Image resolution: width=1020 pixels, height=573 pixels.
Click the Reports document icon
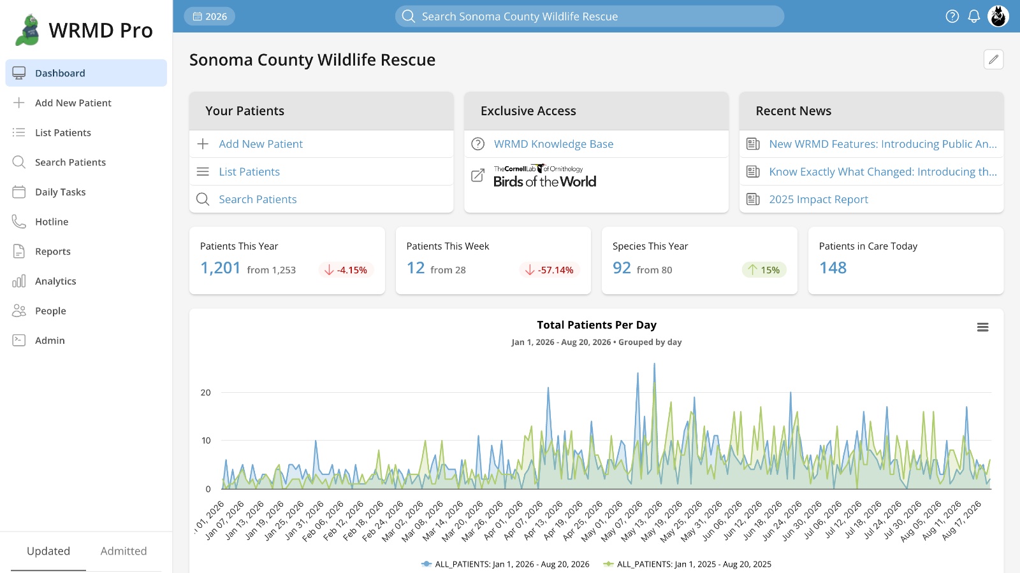[x=19, y=251]
